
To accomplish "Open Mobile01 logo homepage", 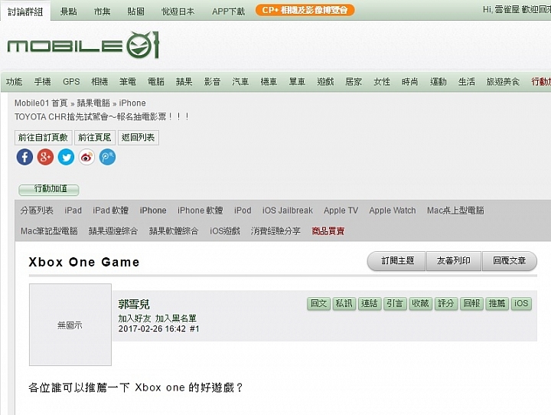I will 83,45.
